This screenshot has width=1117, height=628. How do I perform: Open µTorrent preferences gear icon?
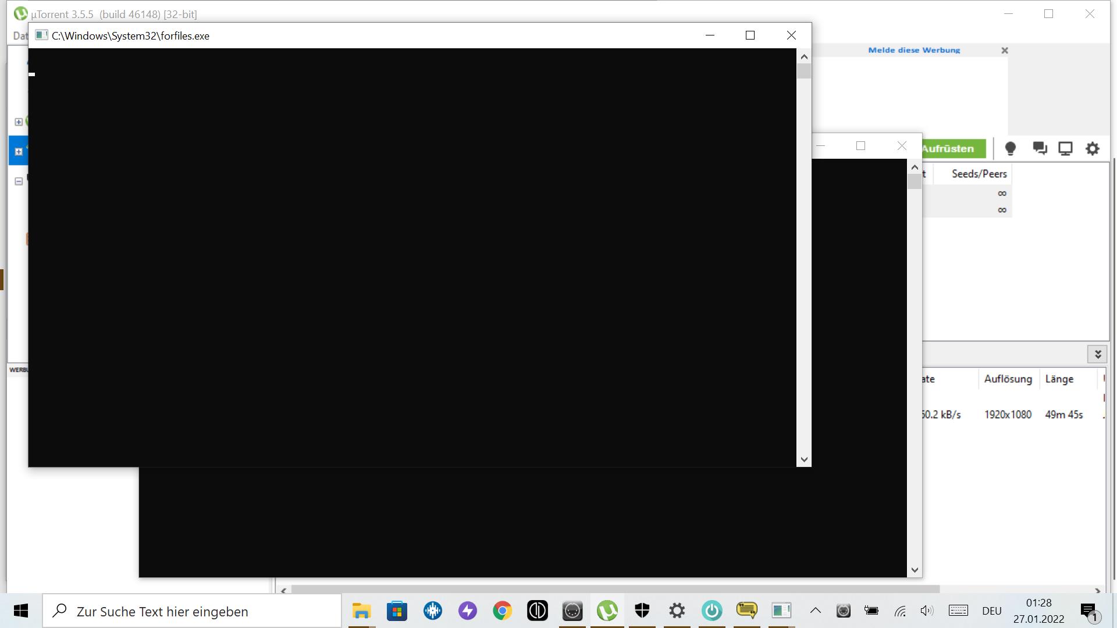[x=1093, y=149]
